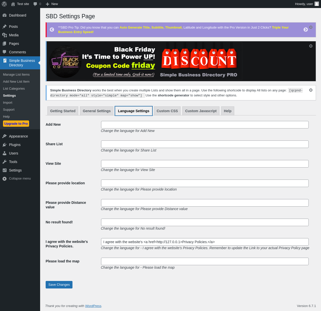Select the Language Settings tab
The width and height of the screenshot is (321, 311).
[134, 111]
